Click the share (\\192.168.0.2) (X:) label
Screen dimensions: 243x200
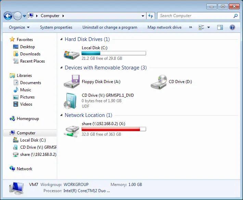(x=103, y=124)
